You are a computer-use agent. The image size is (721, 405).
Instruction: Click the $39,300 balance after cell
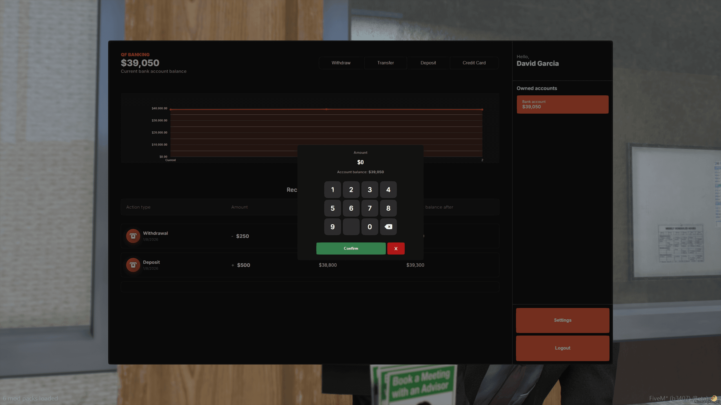click(415, 265)
